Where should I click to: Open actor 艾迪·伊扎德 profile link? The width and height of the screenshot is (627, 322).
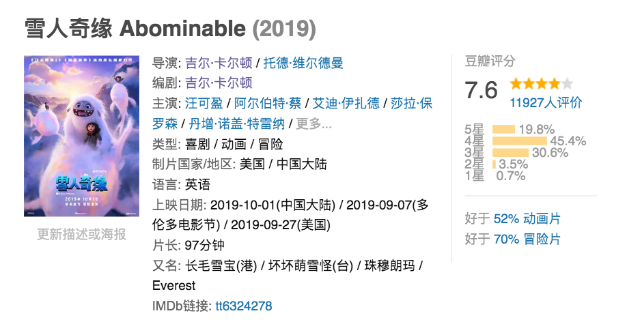pyautogui.click(x=345, y=104)
